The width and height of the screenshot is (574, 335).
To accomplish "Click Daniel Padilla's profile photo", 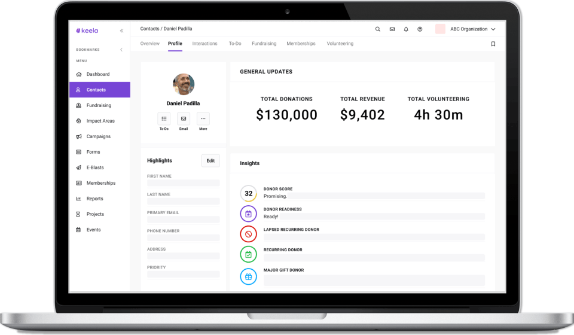I will coord(184,84).
